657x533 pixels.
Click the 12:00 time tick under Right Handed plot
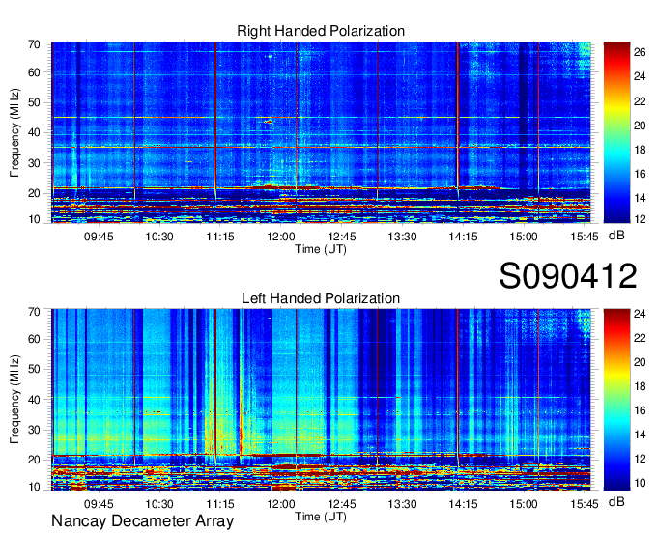(x=281, y=237)
